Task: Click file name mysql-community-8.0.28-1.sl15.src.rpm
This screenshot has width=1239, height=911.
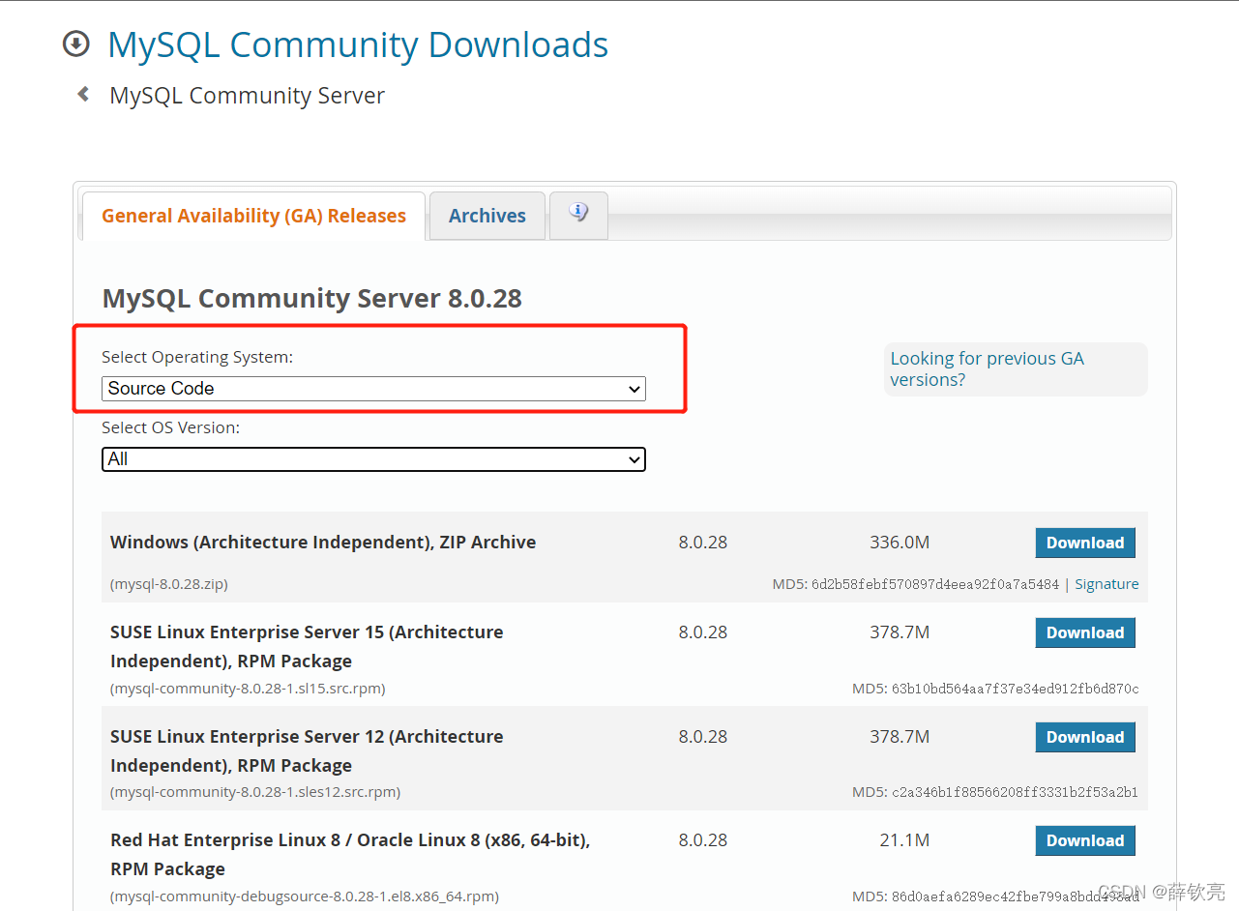Action: click(248, 689)
